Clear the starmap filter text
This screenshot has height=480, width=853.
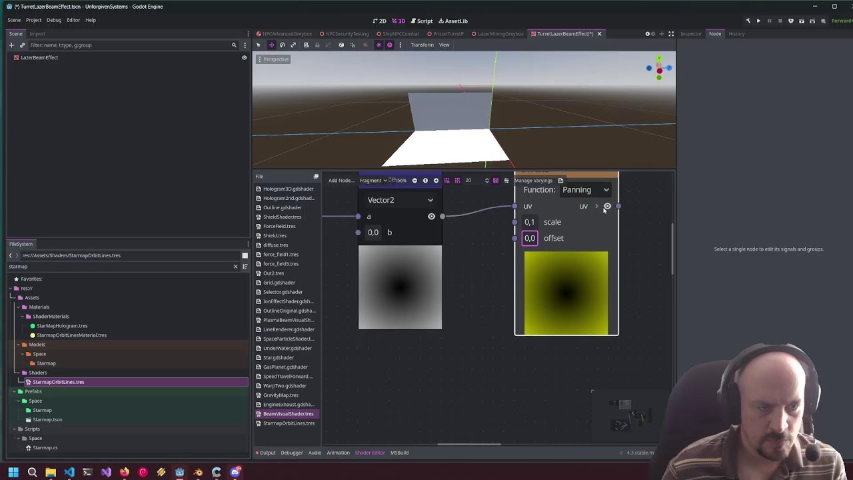[235, 267]
